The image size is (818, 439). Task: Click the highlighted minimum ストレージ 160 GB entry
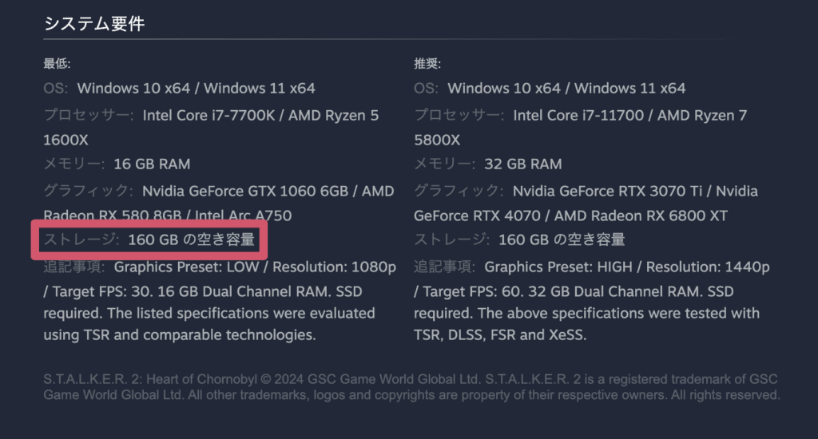(149, 239)
